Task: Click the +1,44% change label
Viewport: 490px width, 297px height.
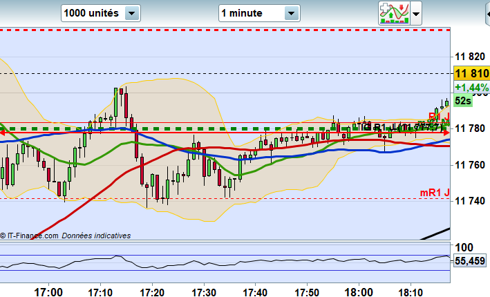Action: (x=471, y=87)
